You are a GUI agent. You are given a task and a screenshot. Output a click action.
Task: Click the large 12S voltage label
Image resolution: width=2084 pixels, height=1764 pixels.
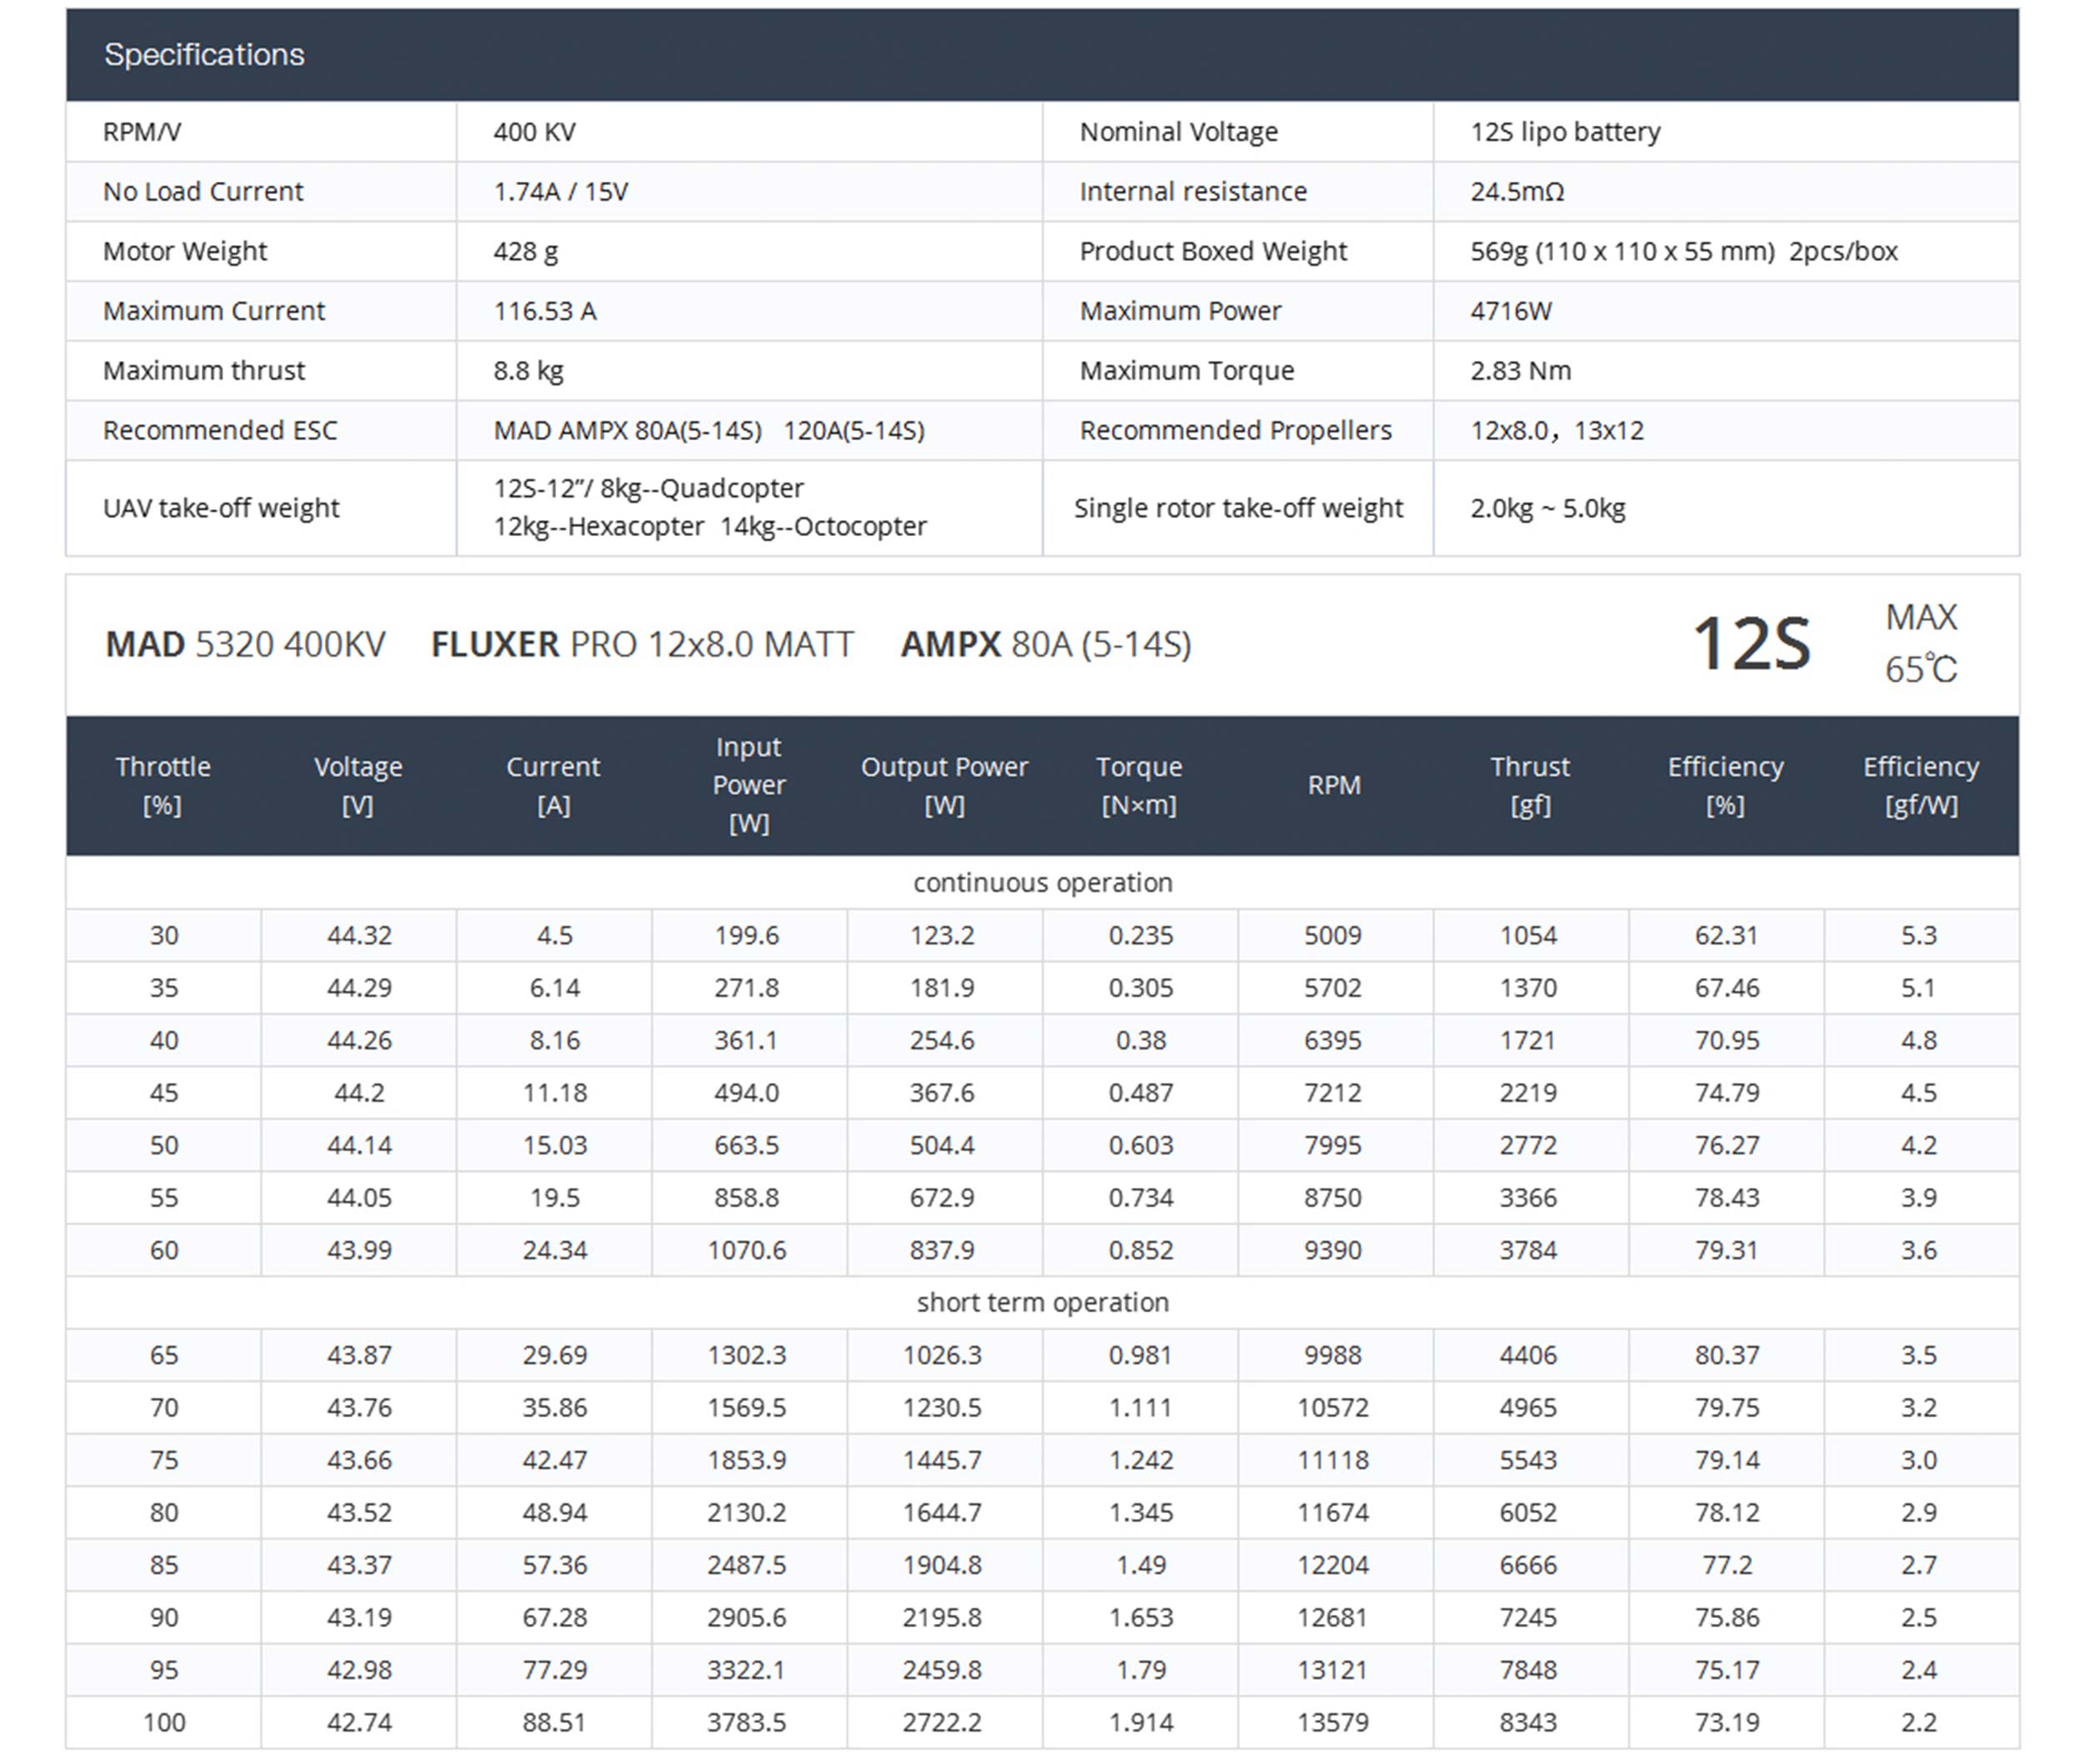1750,644
